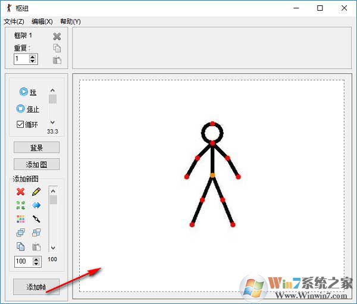Screen dimensions: 357x304
Task: Click the 33.3 frame rate value
Action: tap(52, 131)
